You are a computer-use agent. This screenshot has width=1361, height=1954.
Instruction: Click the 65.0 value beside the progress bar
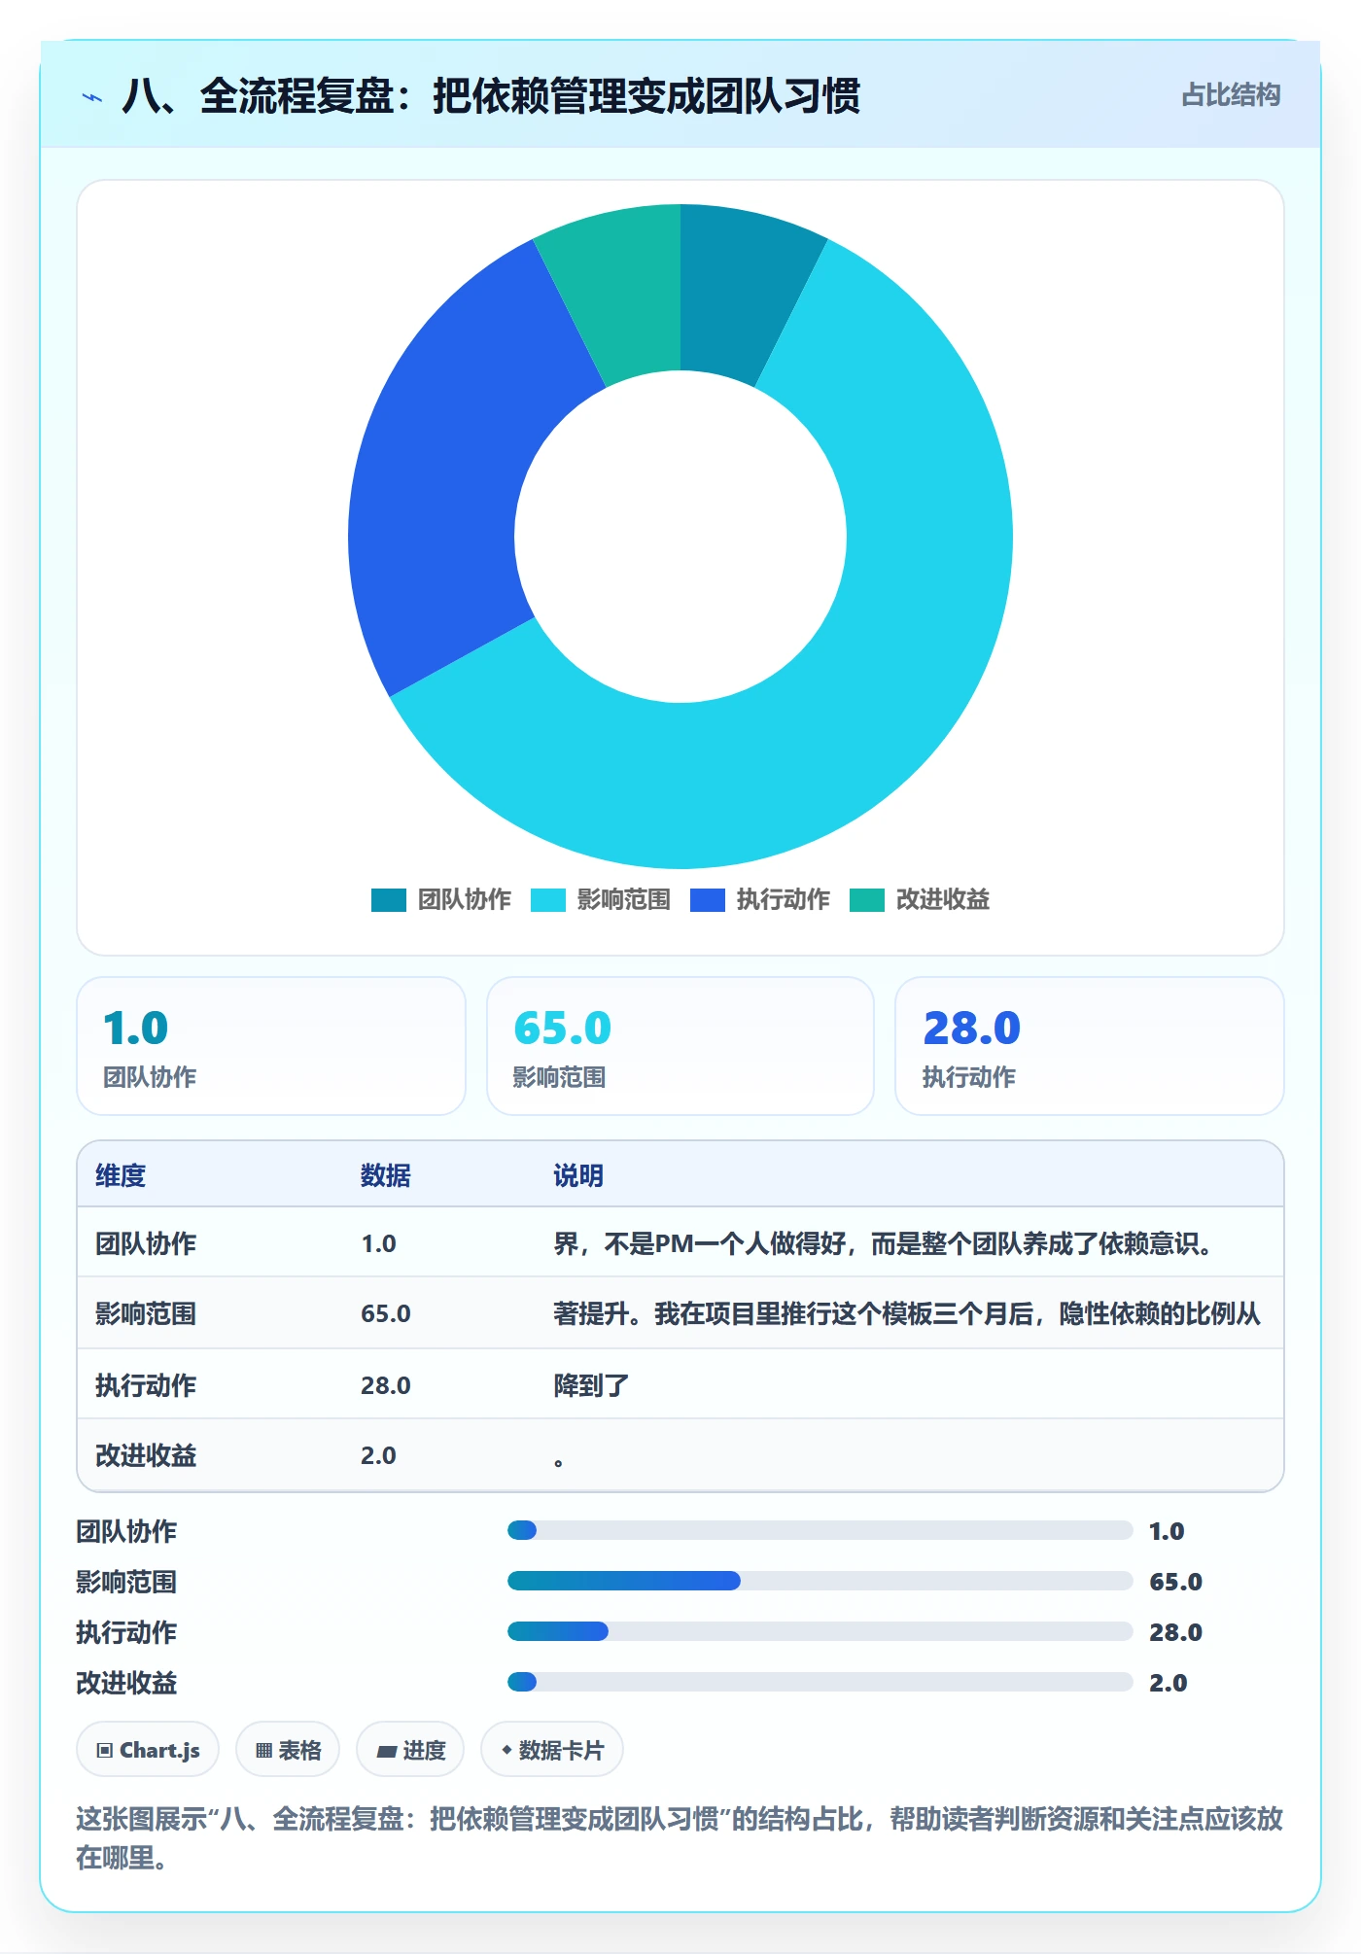1175,1582
